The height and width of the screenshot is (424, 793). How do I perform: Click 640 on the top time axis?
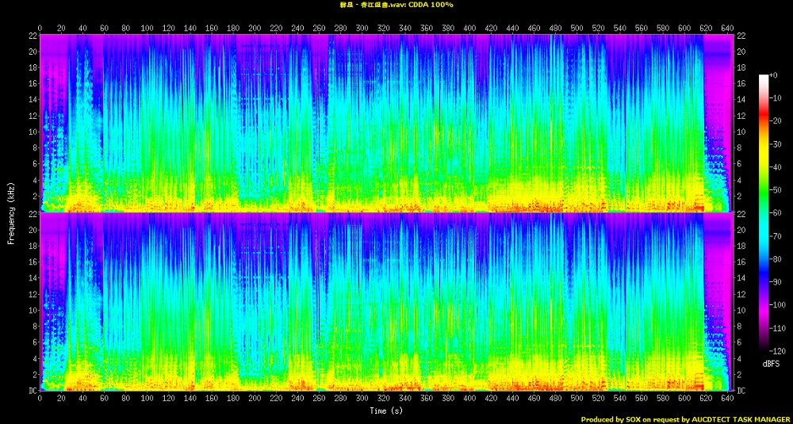click(x=727, y=27)
